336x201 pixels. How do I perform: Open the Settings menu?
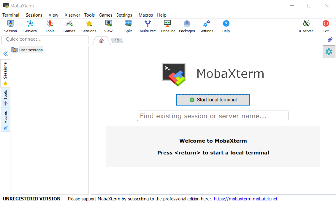pos(124,15)
